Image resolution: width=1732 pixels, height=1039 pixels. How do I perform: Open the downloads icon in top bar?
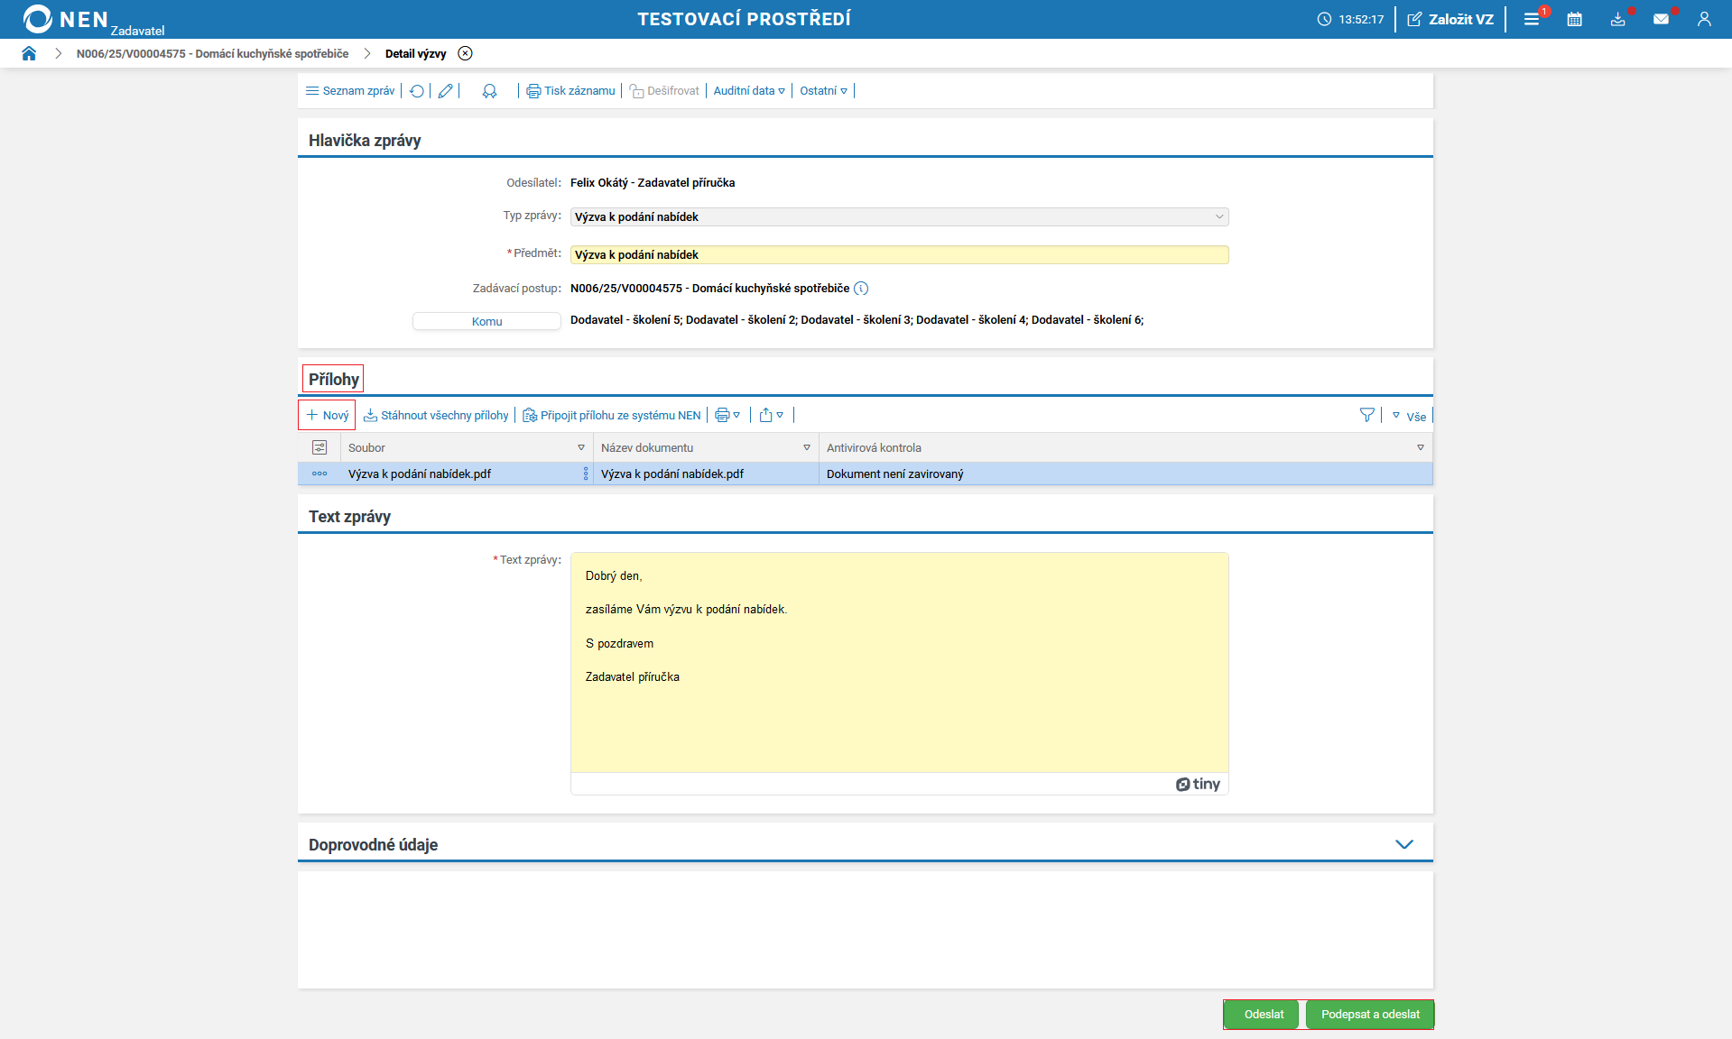click(x=1617, y=19)
